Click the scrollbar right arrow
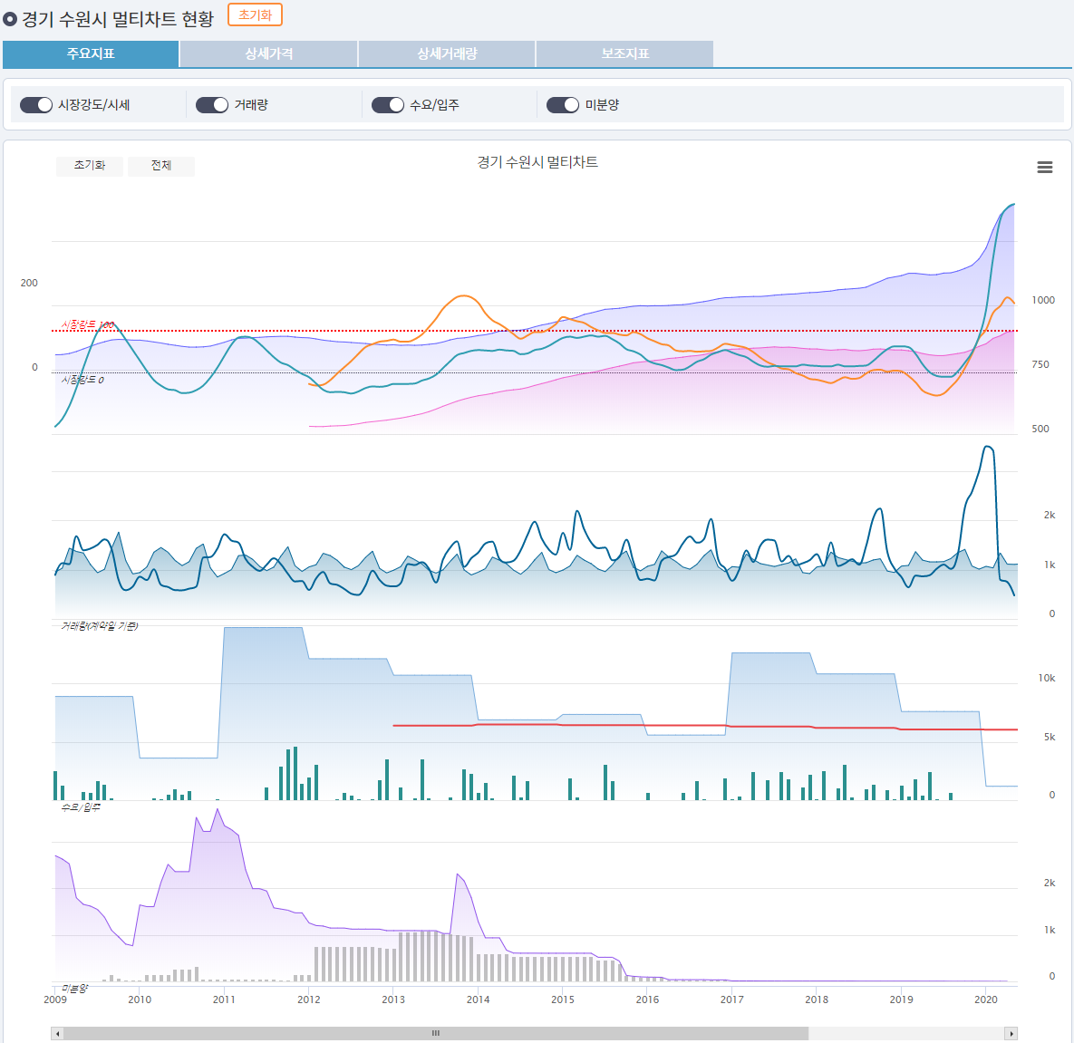The height and width of the screenshot is (1043, 1074). (1011, 1034)
